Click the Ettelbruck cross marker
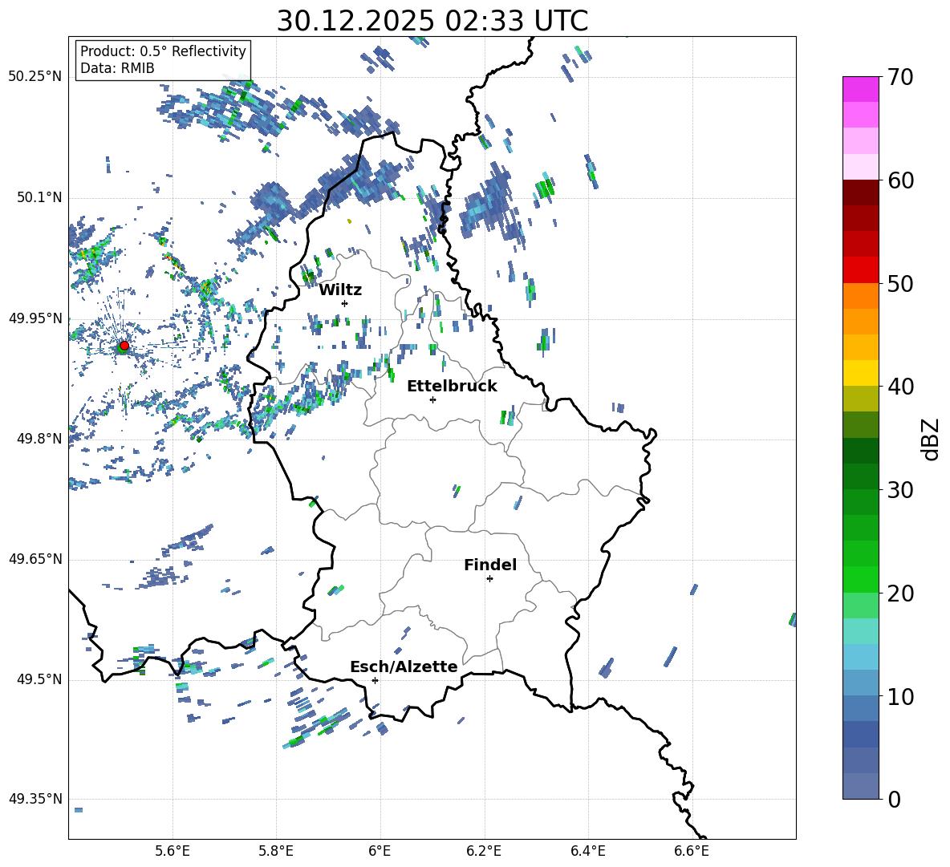 [432, 399]
